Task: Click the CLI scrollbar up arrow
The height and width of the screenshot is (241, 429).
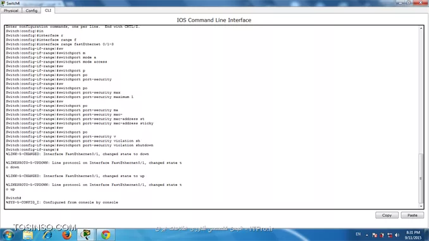Action: click(x=421, y=28)
